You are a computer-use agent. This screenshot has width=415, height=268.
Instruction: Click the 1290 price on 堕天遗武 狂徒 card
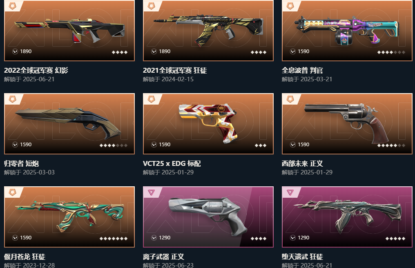click(303, 238)
